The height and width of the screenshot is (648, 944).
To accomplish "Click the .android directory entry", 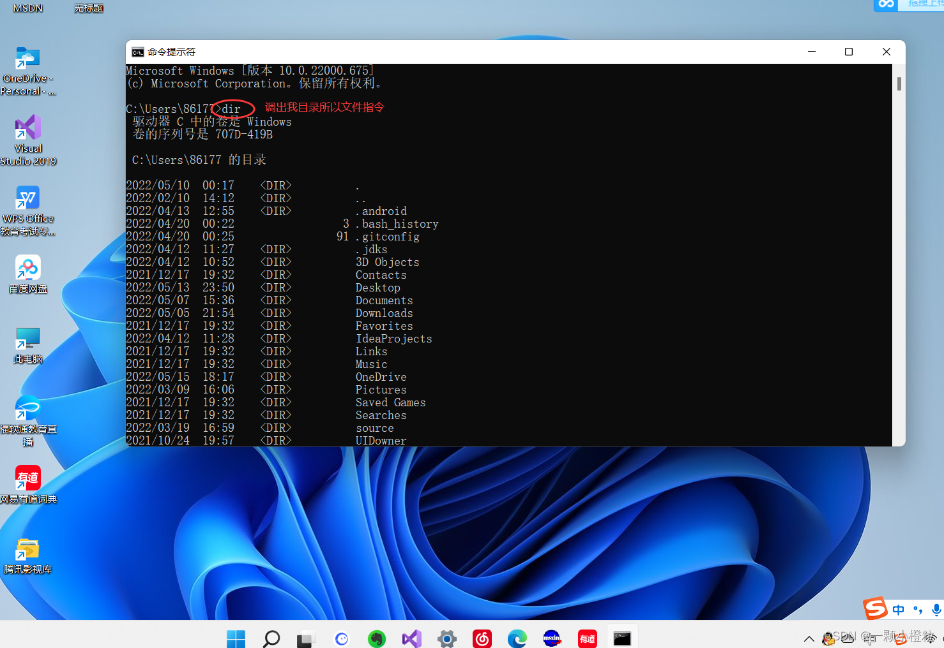I will pos(381,211).
